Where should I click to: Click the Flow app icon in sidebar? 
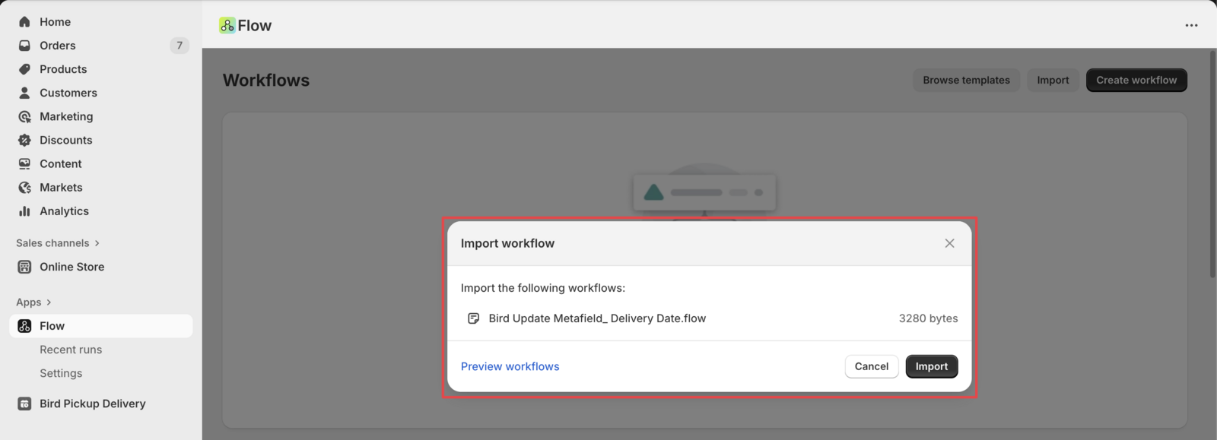coord(24,326)
